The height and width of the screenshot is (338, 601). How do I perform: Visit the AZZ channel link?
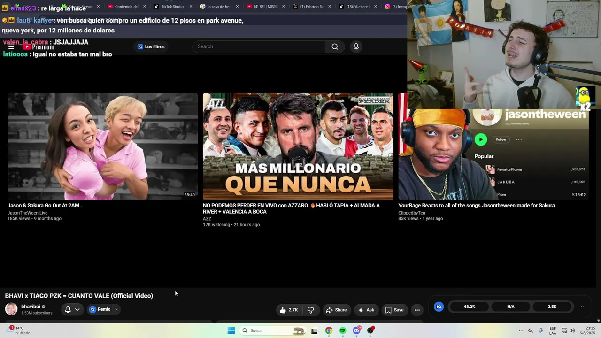point(207,219)
